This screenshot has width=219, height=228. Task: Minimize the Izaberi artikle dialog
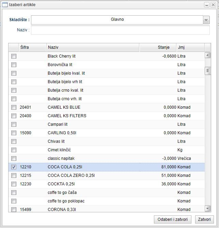tap(207, 5)
